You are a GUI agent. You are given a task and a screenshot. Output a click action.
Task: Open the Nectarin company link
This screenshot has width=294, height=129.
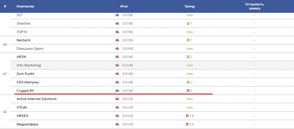click(x=24, y=40)
